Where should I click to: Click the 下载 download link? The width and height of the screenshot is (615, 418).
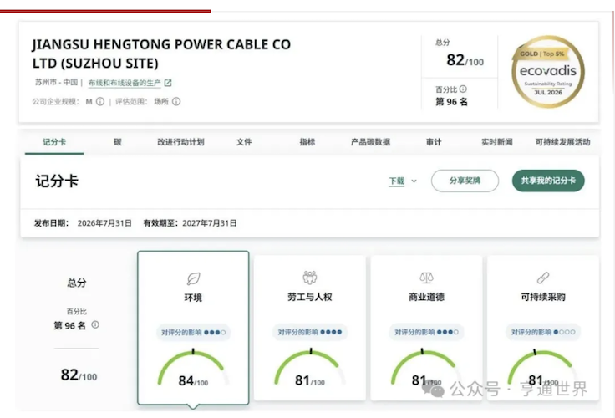pyautogui.click(x=397, y=181)
